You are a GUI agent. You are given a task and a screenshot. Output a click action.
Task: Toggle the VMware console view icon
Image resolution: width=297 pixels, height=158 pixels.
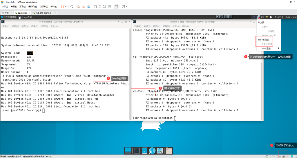pyautogui.click(x=116, y=6)
